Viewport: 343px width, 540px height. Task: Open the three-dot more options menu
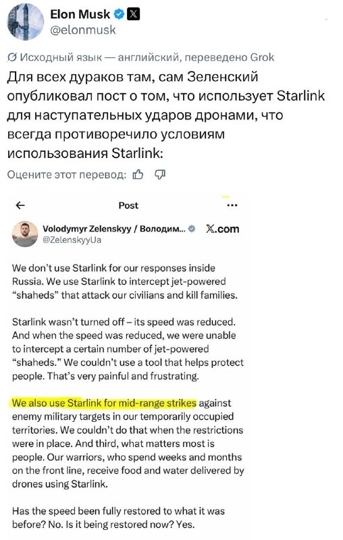click(x=232, y=205)
